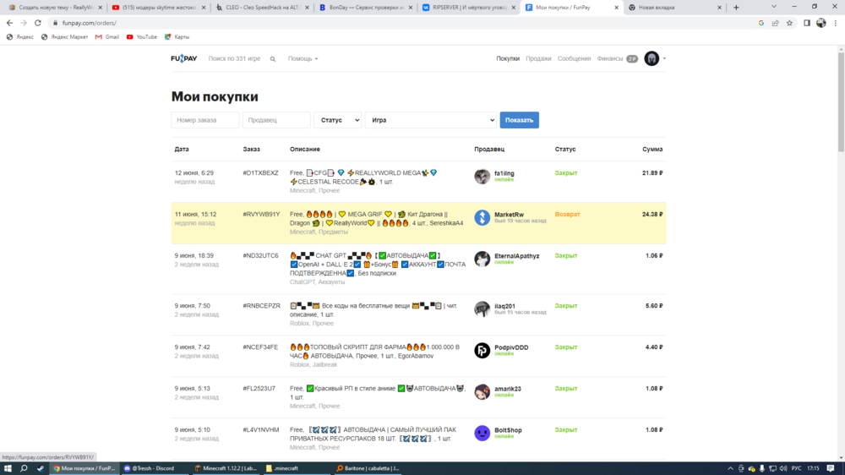This screenshot has height=475, width=845.
Task: Open seller EternalApathyz's avatar
Action: [482, 259]
